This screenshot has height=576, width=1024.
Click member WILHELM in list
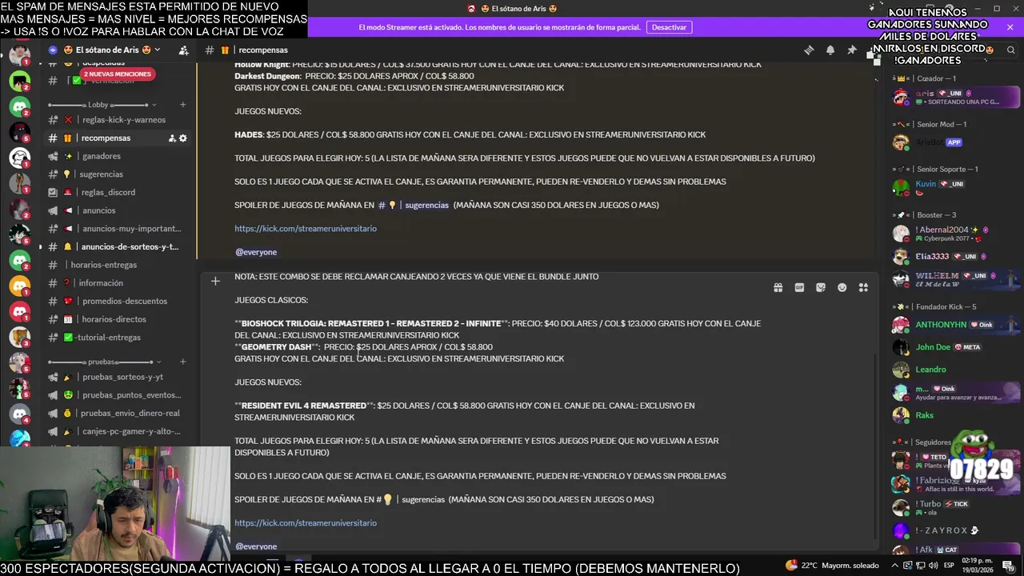coord(956,279)
